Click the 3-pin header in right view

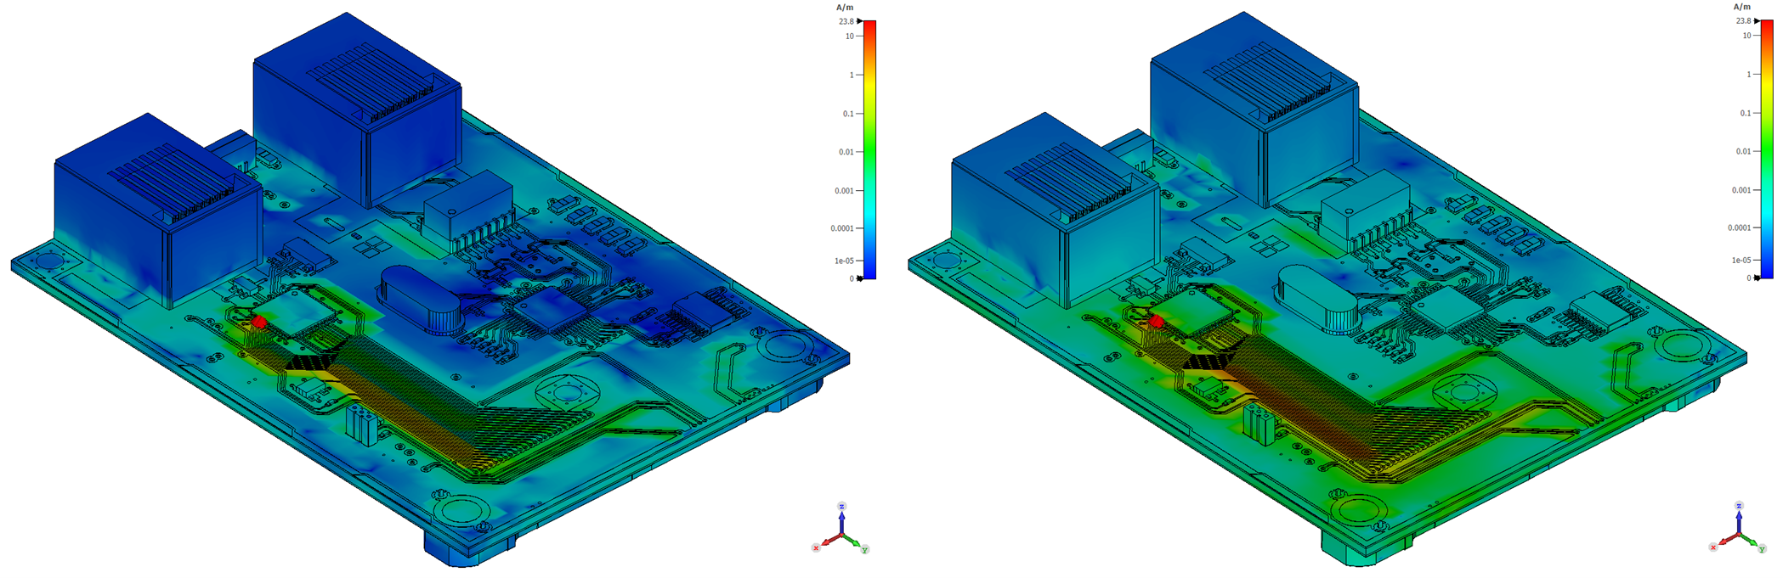click(x=1259, y=423)
